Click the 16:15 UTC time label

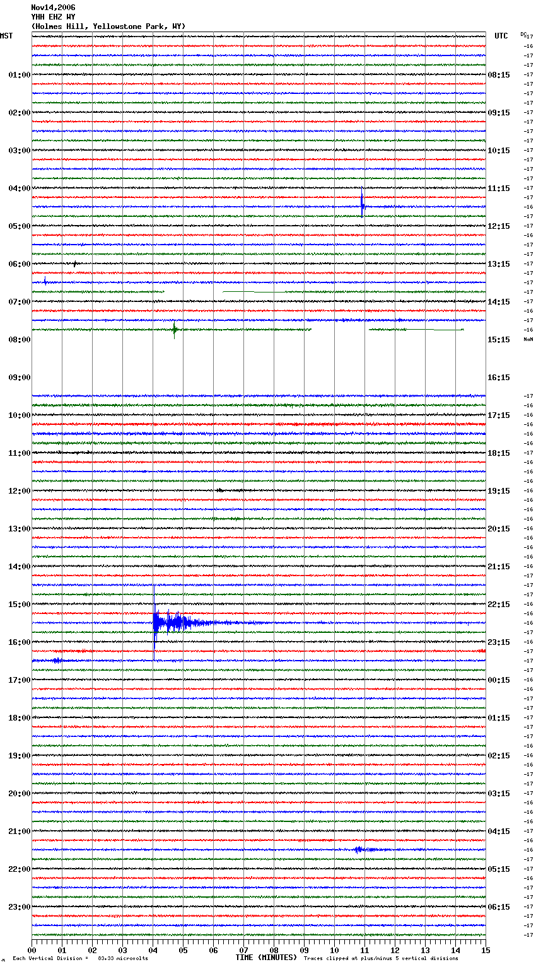click(x=499, y=378)
